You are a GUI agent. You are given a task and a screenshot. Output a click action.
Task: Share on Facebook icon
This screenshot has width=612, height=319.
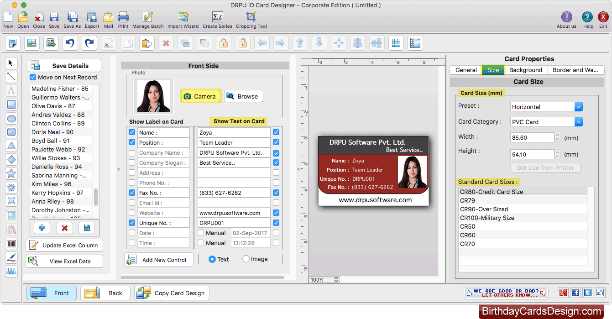point(575,293)
